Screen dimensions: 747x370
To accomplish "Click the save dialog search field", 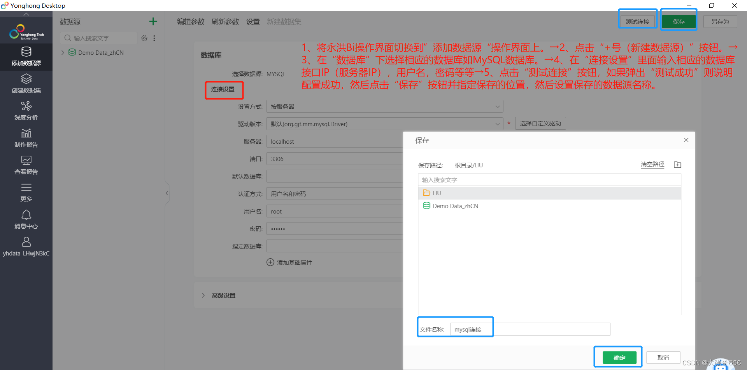I will point(549,180).
